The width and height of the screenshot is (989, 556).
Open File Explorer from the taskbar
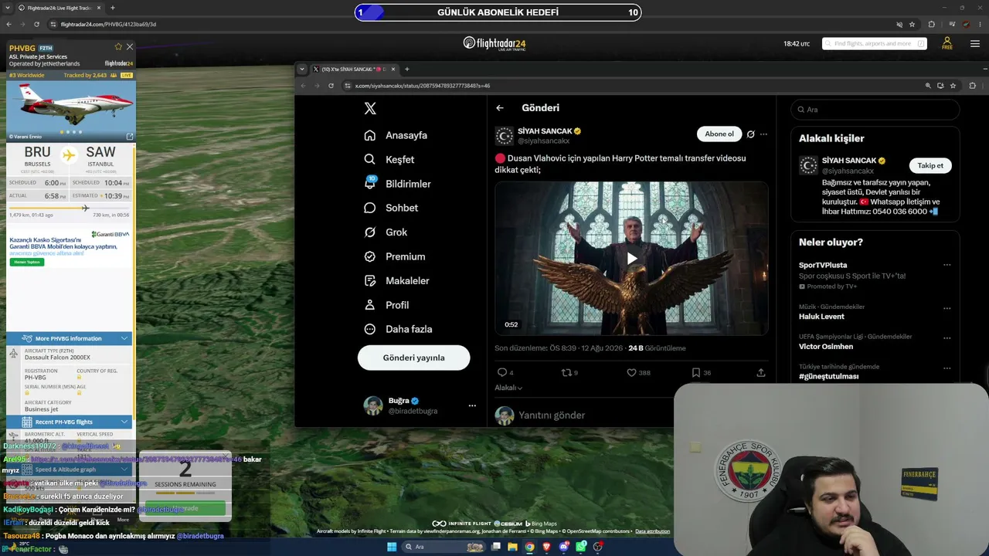pos(513,547)
